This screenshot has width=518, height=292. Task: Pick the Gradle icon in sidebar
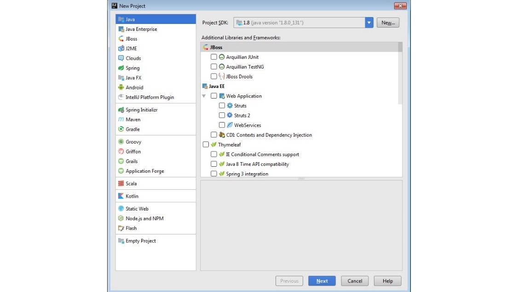[x=121, y=129]
